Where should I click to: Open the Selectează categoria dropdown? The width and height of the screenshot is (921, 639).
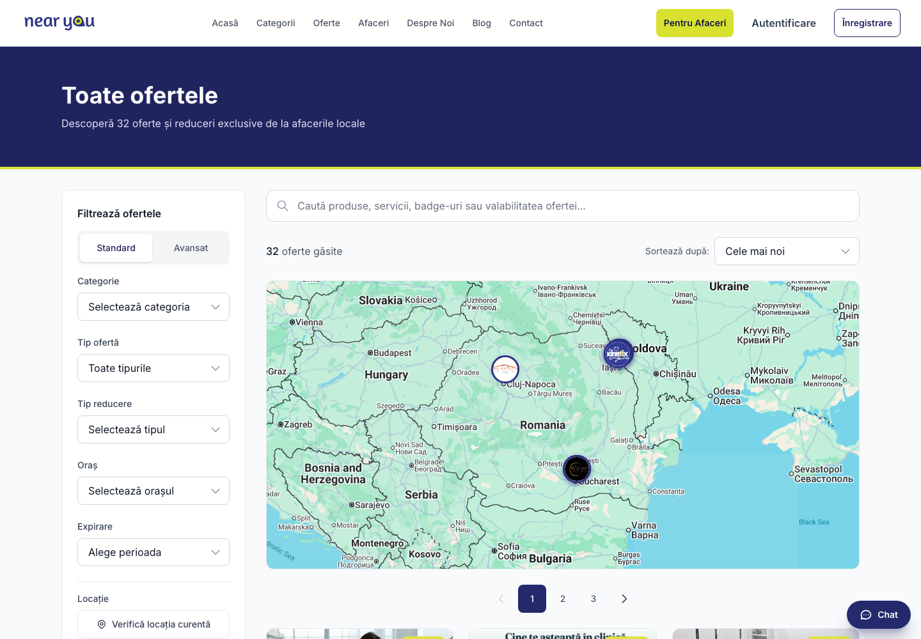[x=153, y=307]
